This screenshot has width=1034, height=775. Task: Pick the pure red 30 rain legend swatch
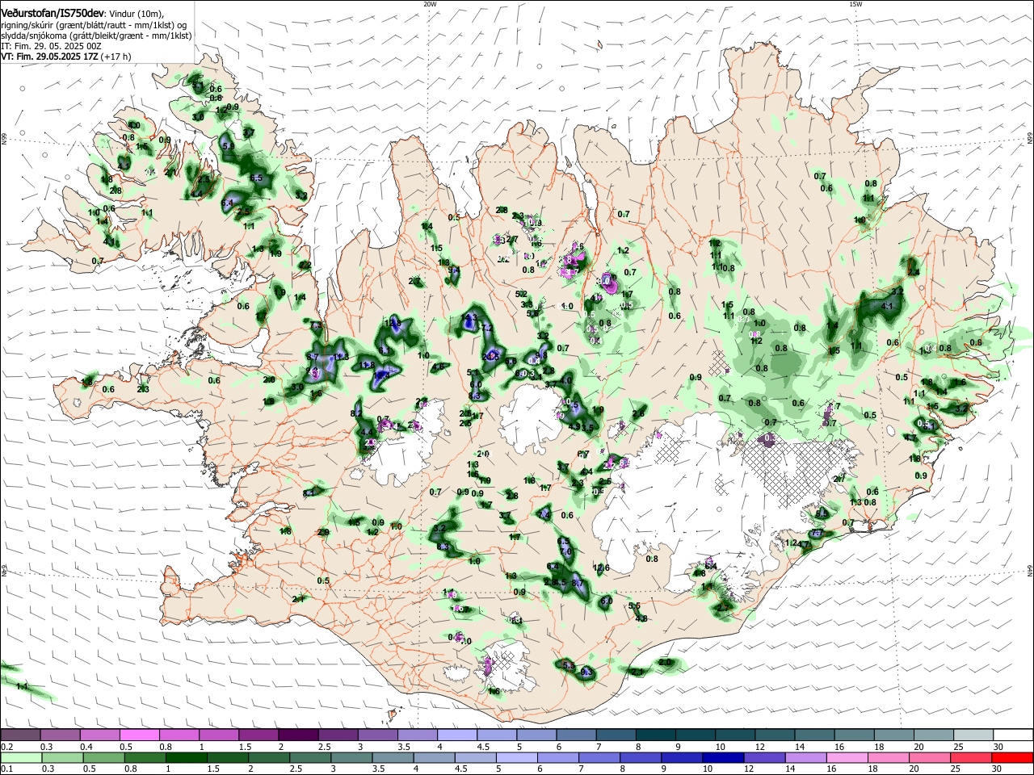pyautogui.click(x=1012, y=757)
